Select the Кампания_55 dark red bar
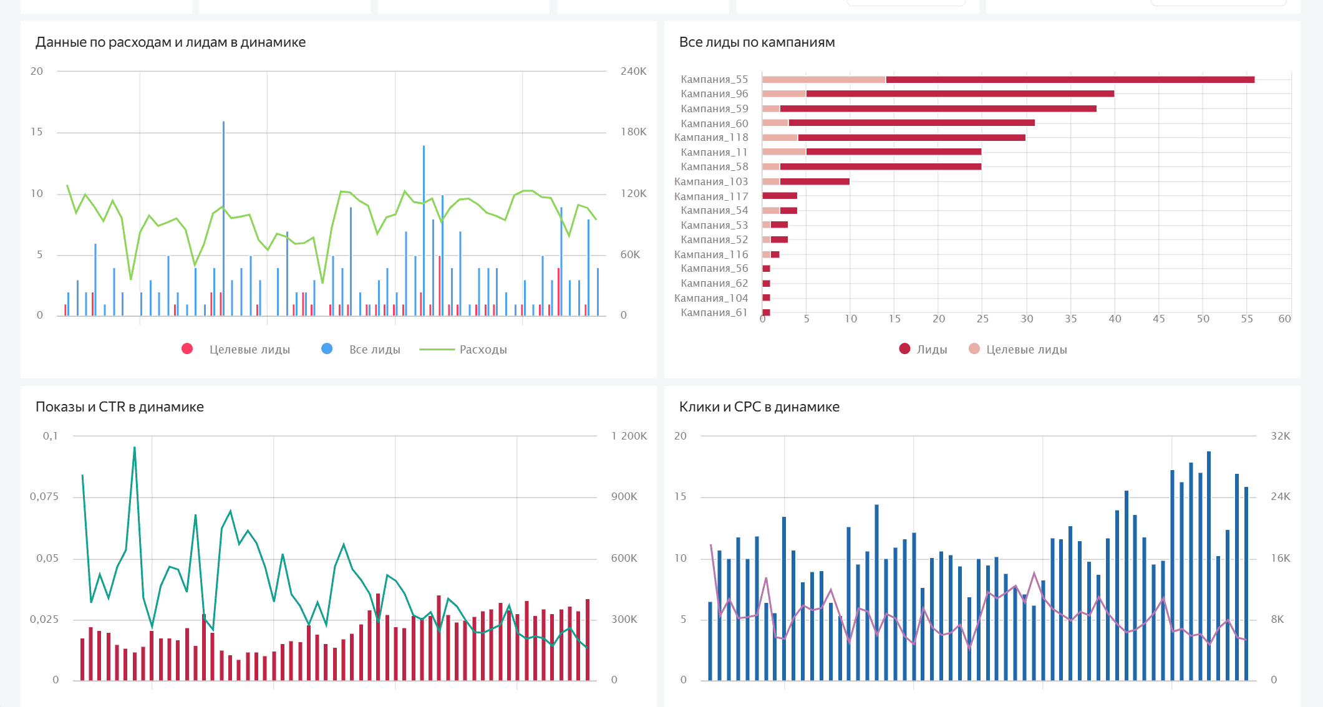This screenshot has width=1323, height=707. point(1070,80)
